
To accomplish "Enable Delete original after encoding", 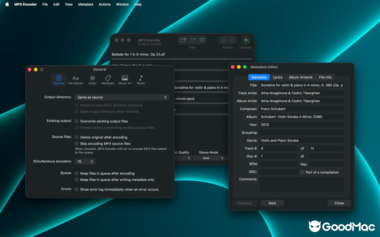I will pos(77,137).
